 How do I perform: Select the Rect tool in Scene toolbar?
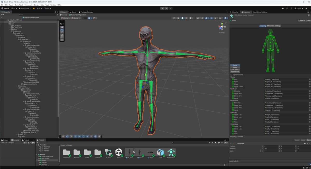coord(62,37)
